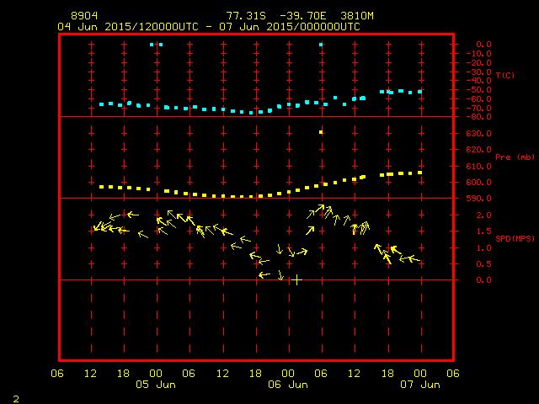Click the outlier yellow pressure point near 630
Screen dimensions: 539x404
(x=321, y=132)
